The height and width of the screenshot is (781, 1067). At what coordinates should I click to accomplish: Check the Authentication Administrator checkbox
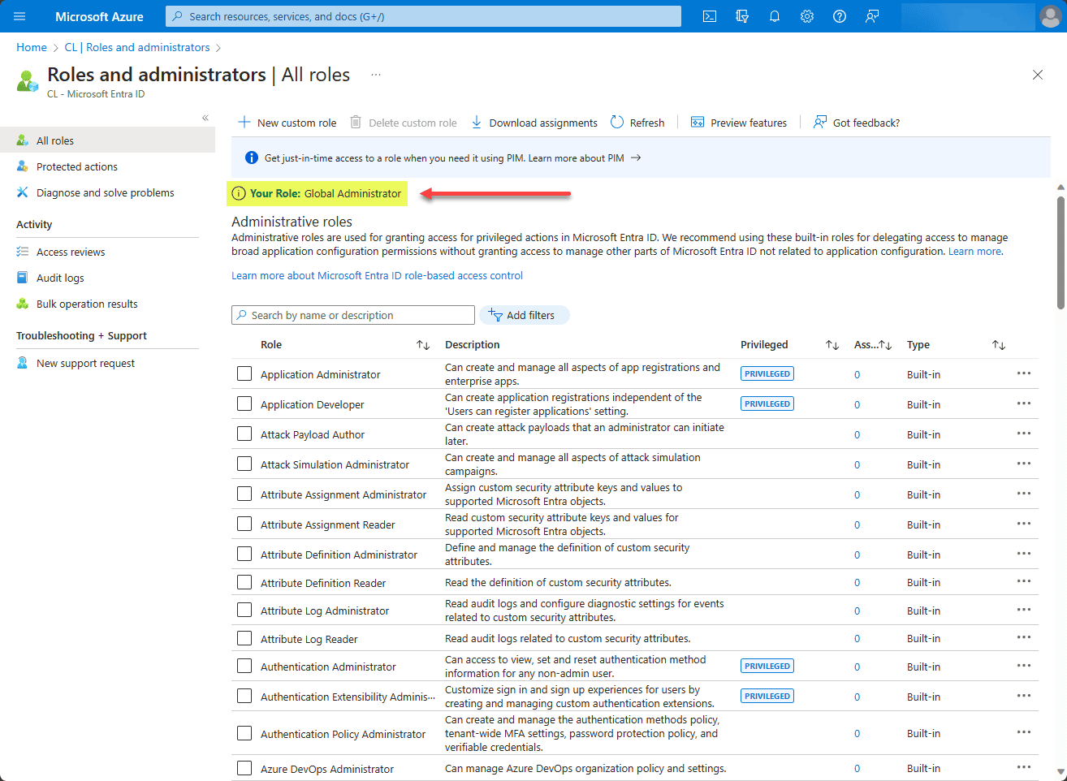coord(244,666)
